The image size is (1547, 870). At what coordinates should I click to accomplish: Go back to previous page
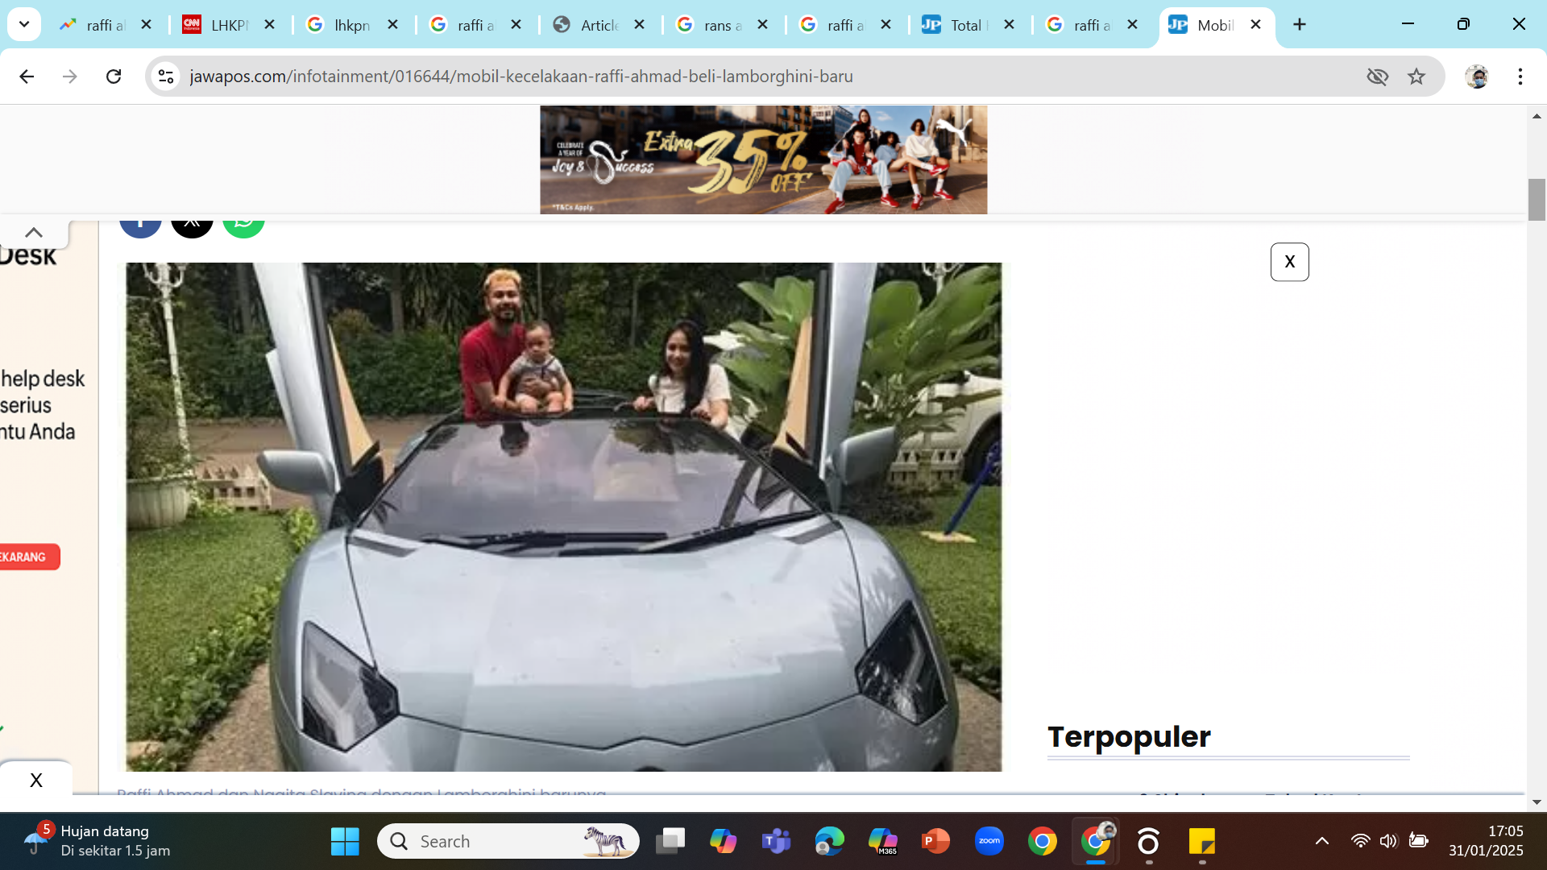pos(27,77)
